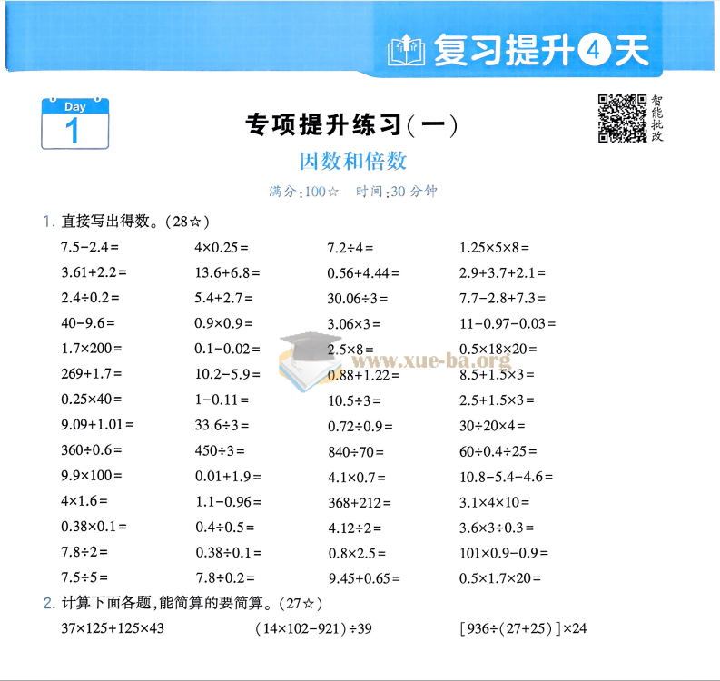Image resolution: width=720 pixels, height=681 pixels.
Task: Click the expression 37×125+125×43
Action: tap(113, 628)
